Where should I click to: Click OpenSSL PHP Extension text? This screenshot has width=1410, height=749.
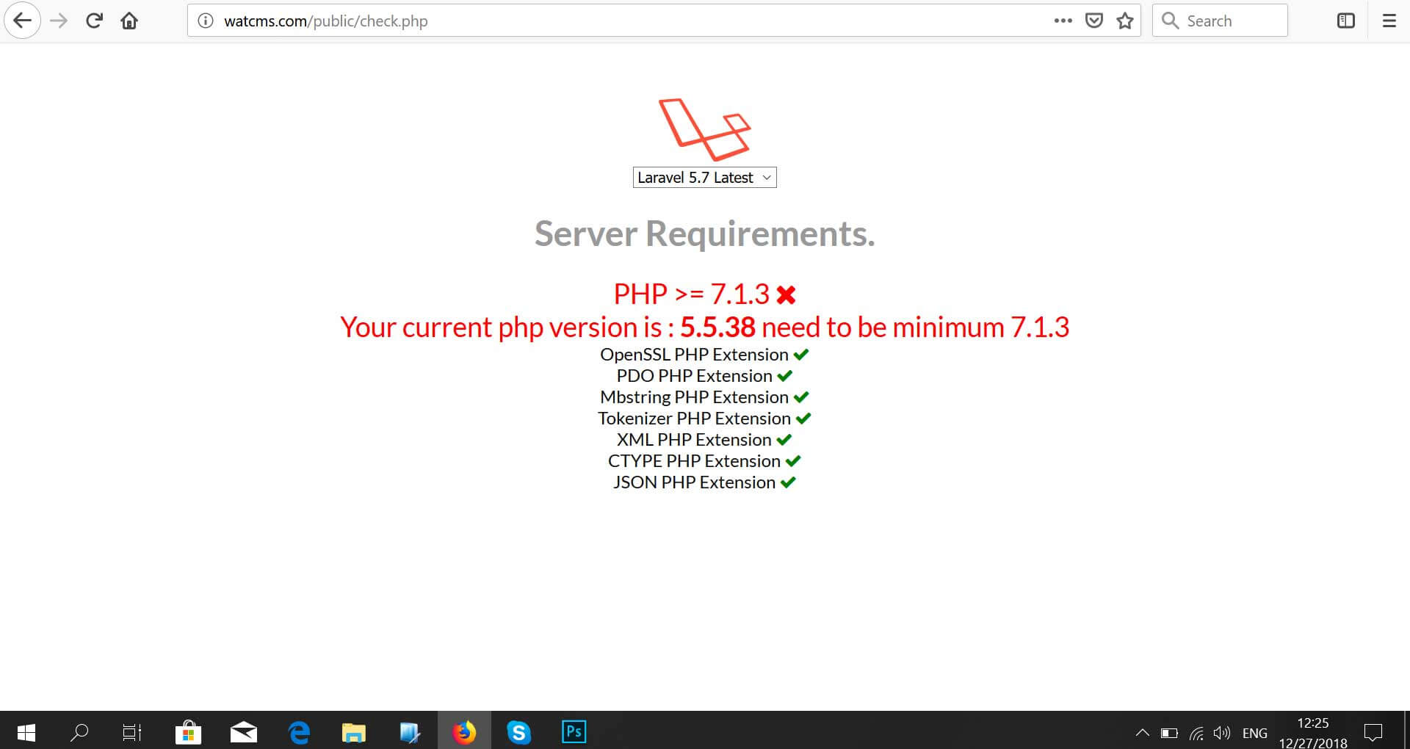(694, 355)
